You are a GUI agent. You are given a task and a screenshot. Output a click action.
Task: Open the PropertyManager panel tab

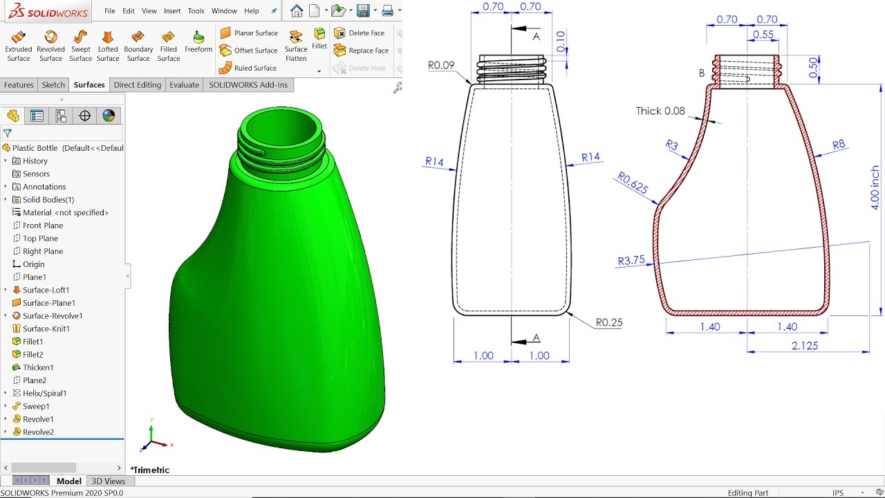point(37,116)
